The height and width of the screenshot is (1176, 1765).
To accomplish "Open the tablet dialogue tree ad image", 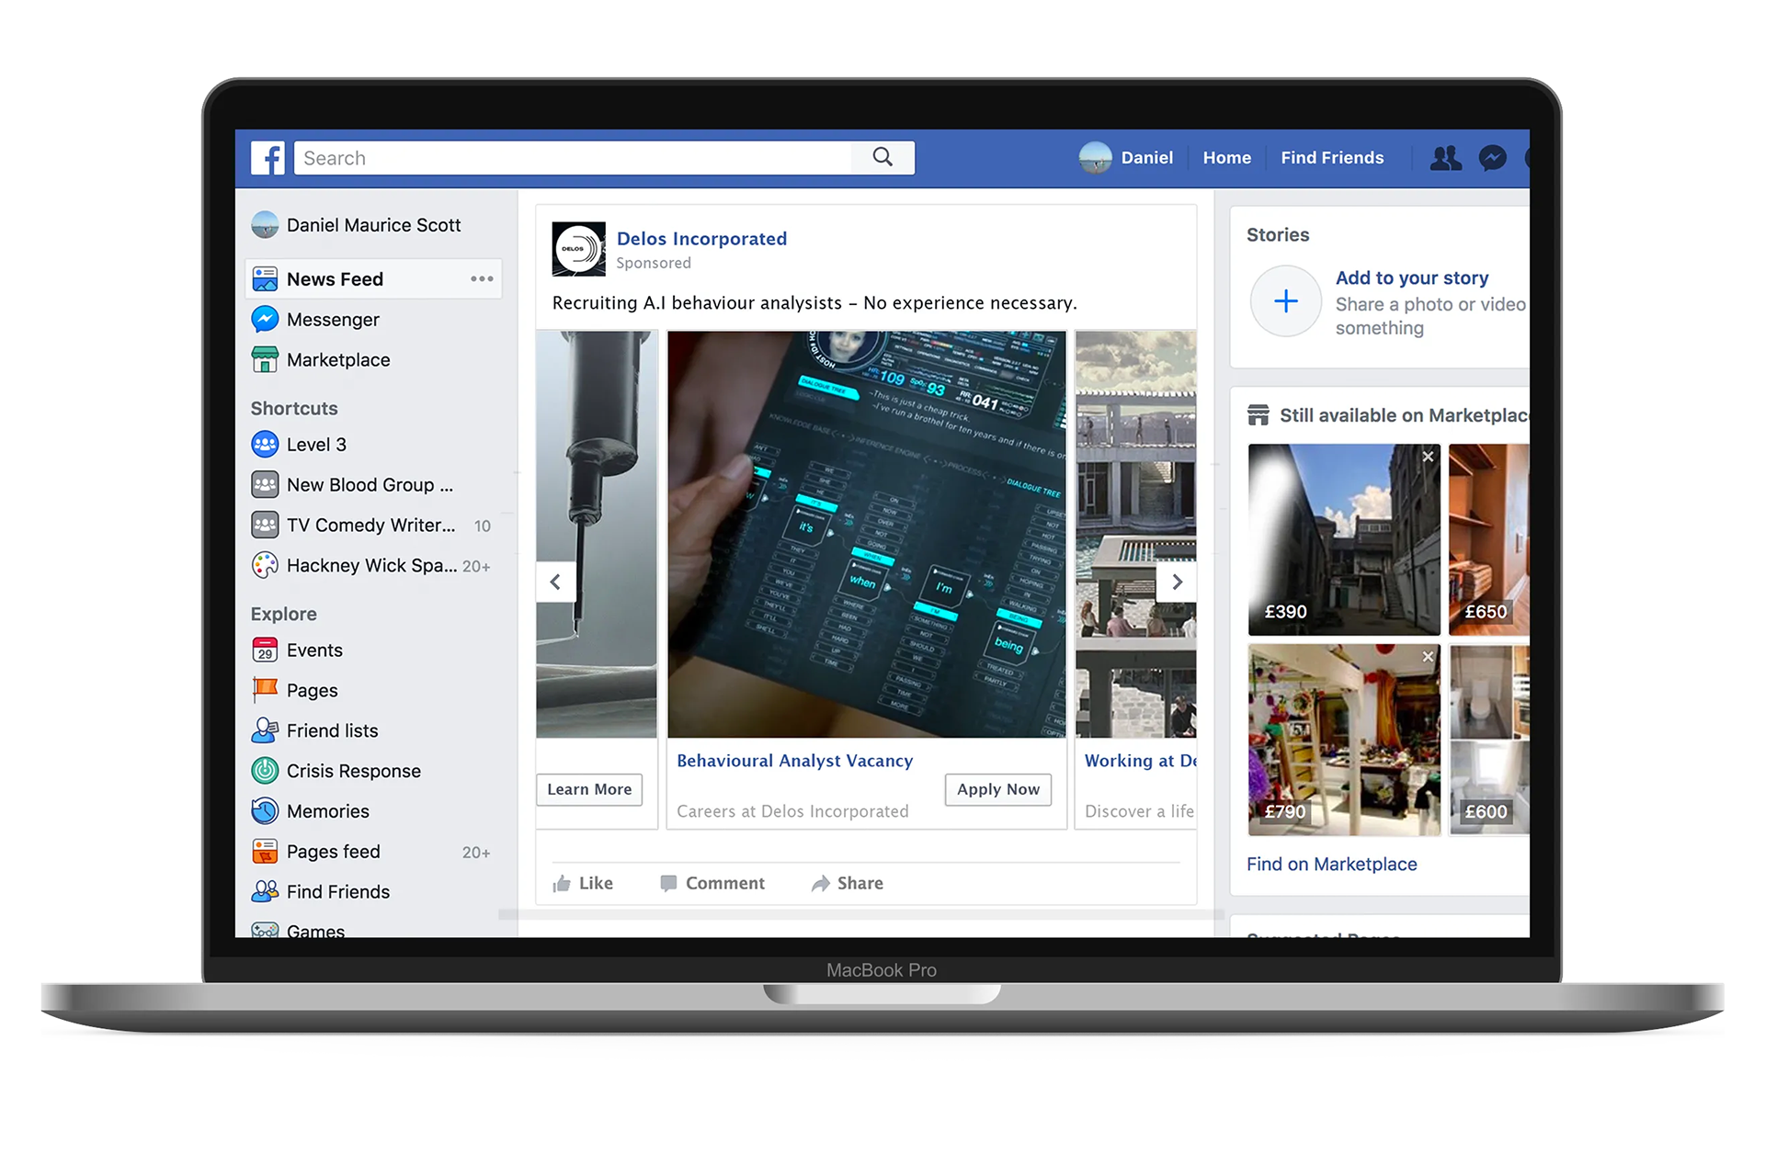I will tap(867, 534).
